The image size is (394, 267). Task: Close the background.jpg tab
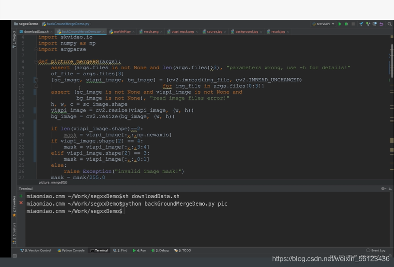(261, 32)
